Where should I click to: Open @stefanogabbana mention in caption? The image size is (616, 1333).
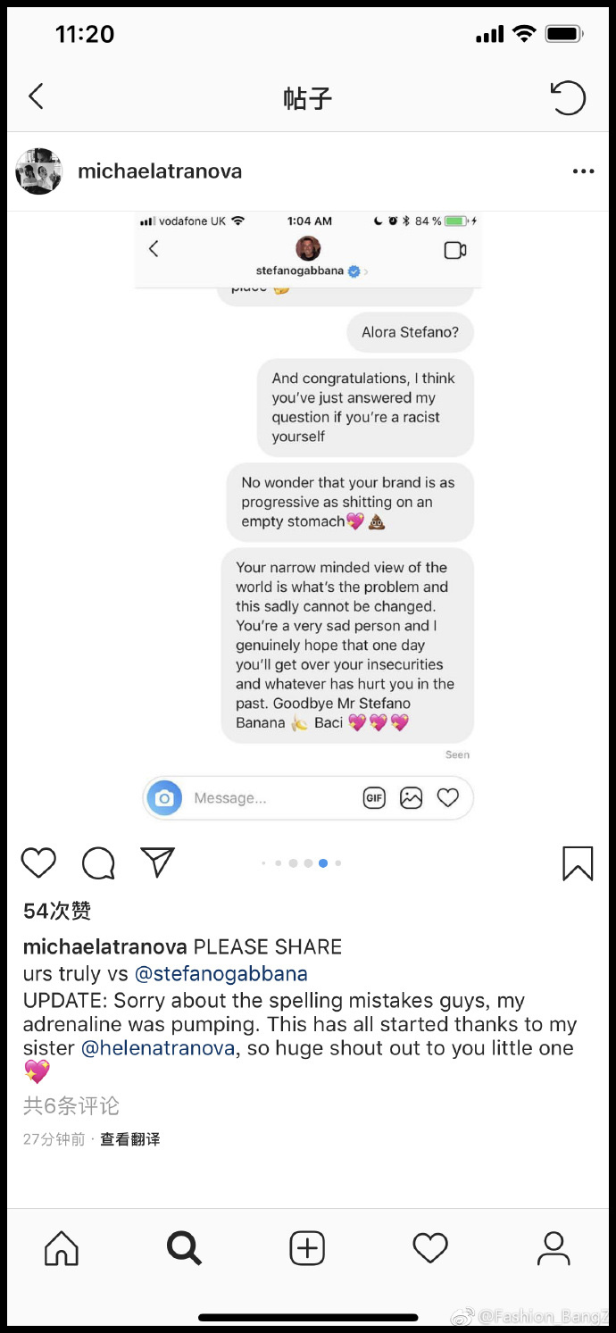click(221, 973)
